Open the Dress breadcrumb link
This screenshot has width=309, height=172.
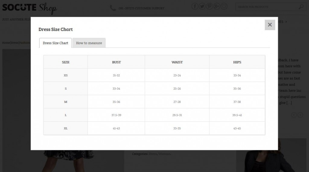point(15,43)
